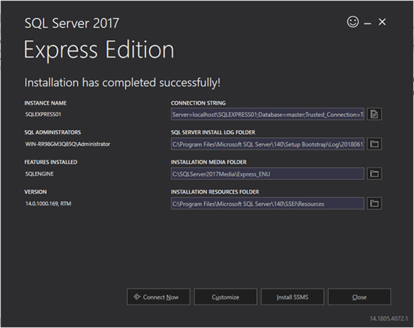Click the Installation Media Folder path field

click(267, 174)
